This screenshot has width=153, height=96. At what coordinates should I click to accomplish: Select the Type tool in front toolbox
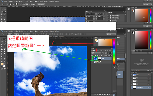click(x=5, y=57)
